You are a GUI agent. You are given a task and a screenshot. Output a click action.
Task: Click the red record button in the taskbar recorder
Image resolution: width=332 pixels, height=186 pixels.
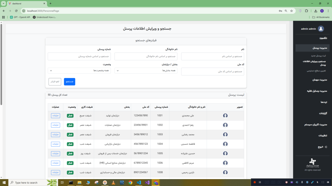pos(254,182)
